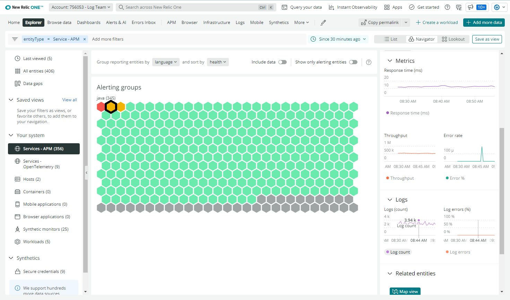Open the Alerts & AI tab
The image size is (510, 300).
pos(116,23)
